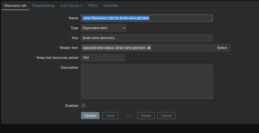
Task: Focus the Key input field
Action: [x=147, y=38]
